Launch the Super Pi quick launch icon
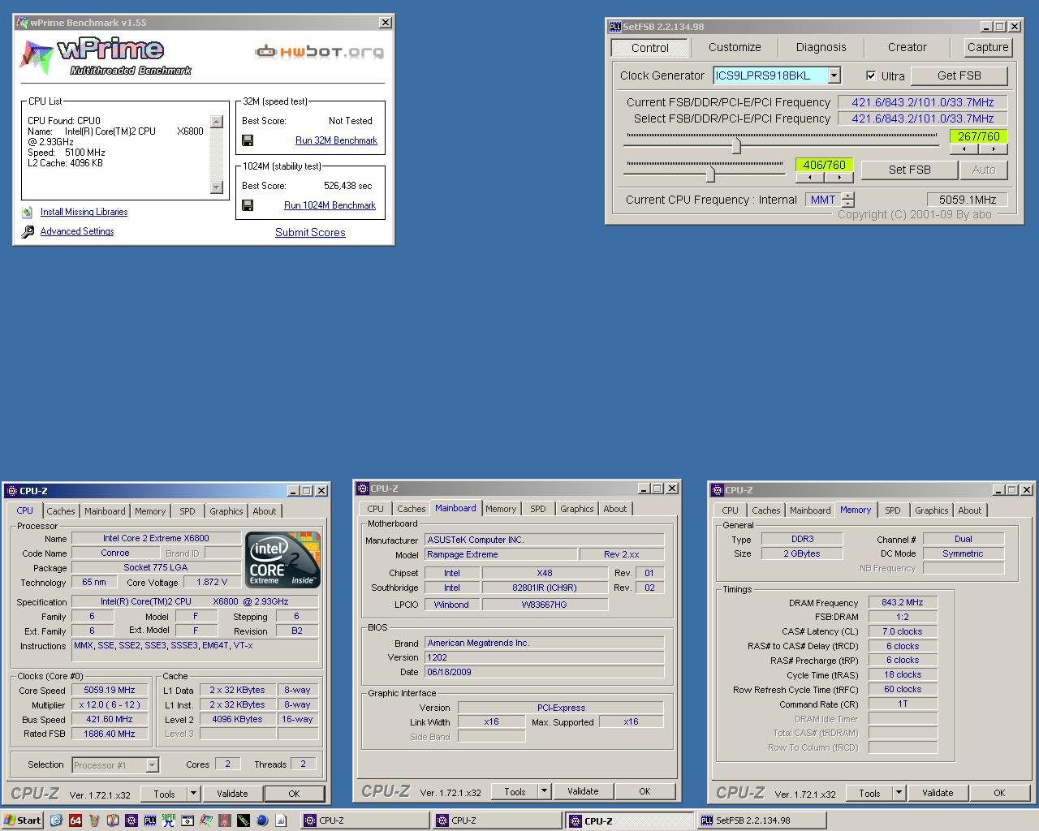Screen dimensions: 1039x831 click(x=169, y=820)
